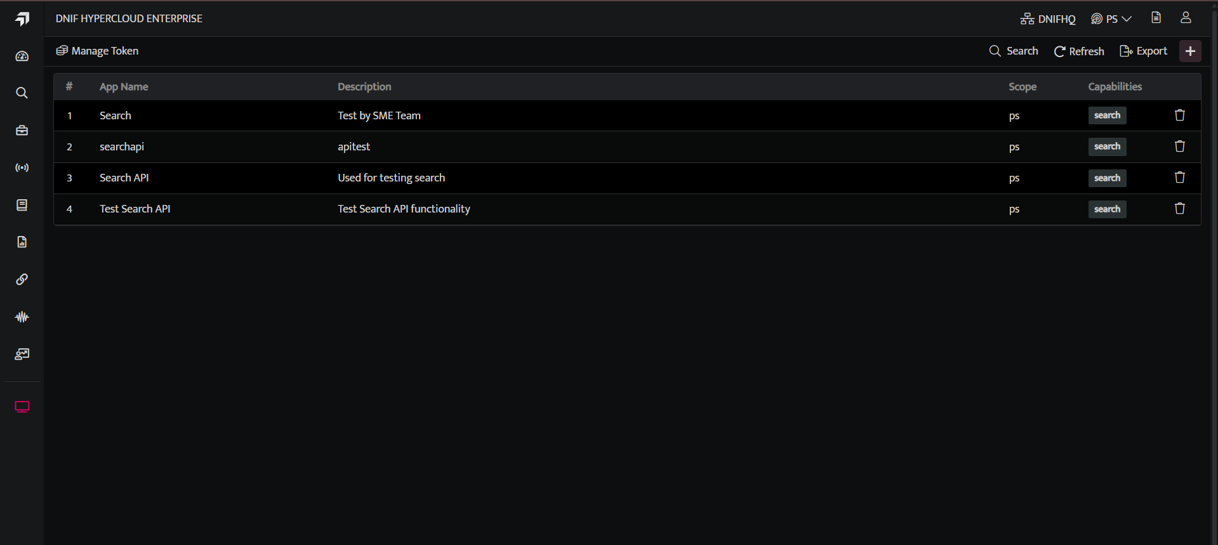Screen dimensions: 1218x545
Task: Select the Search API table row
Action: (627, 178)
